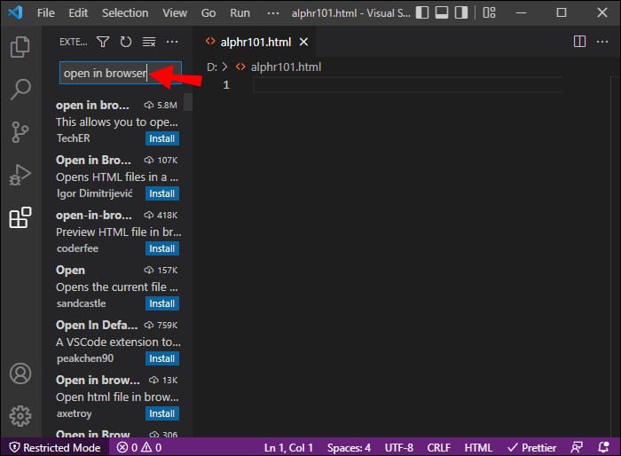
Task: Install the TechER open in browser extension
Action: (x=161, y=138)
